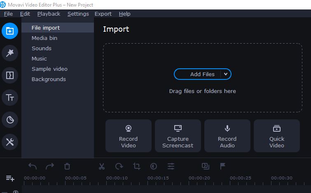The width and height of the screenshot is (311, 193).
Task: Click the 00:00:15 mark on timeline ruler
Action: [158, 178]
